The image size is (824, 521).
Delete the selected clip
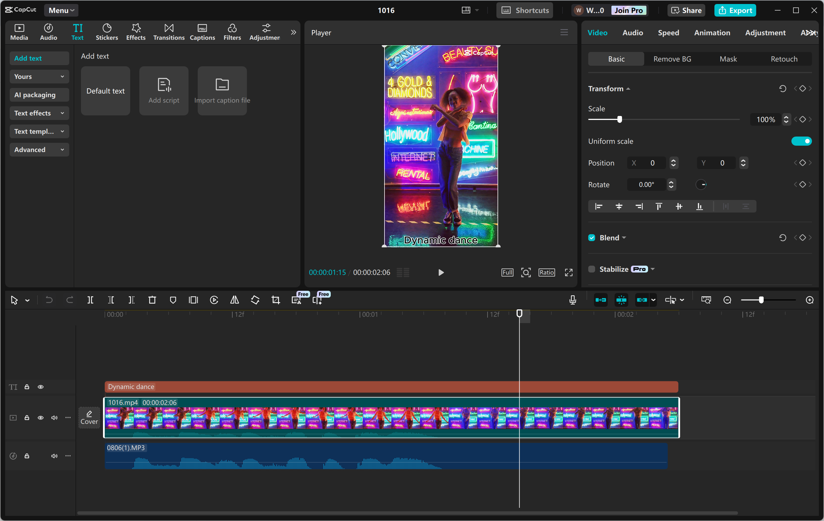152,300
